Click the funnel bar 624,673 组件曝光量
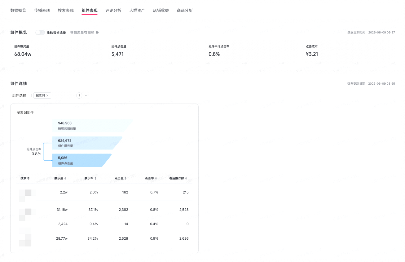 (x=87, y=143)
